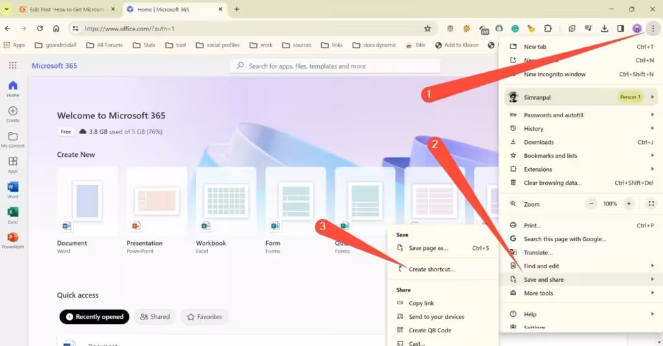Open Downloads from the Chrome menu
663x346 pixels.
click(x=581, y=142)
